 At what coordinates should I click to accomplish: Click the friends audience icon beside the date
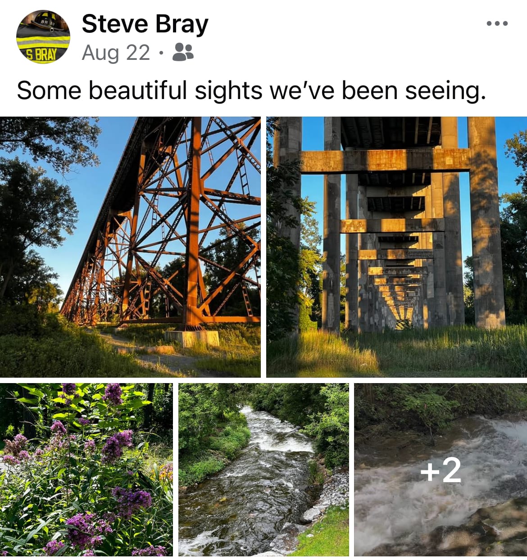(183, 52)
